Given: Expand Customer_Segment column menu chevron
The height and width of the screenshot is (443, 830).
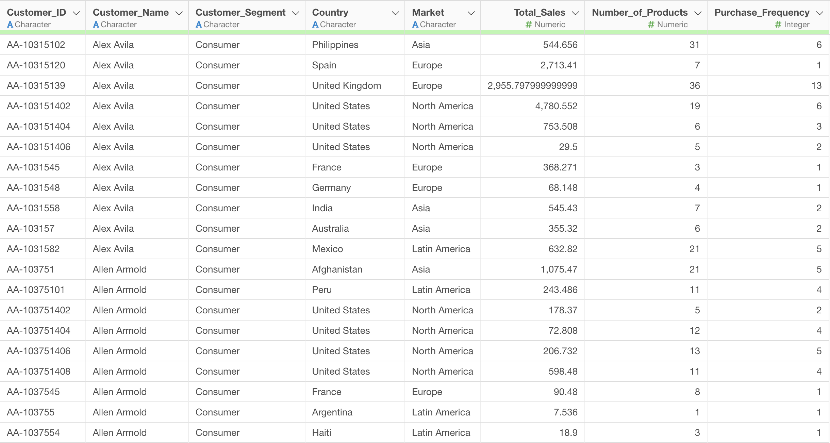Looking at the screenshot, I should pos(296,13).
